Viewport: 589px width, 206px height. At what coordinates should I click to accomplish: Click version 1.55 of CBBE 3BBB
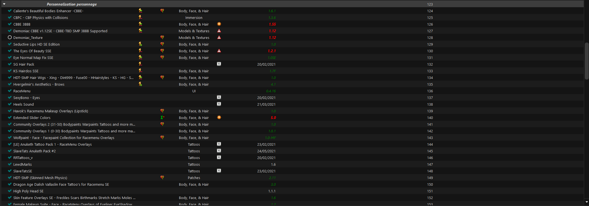tap(272, 24)
